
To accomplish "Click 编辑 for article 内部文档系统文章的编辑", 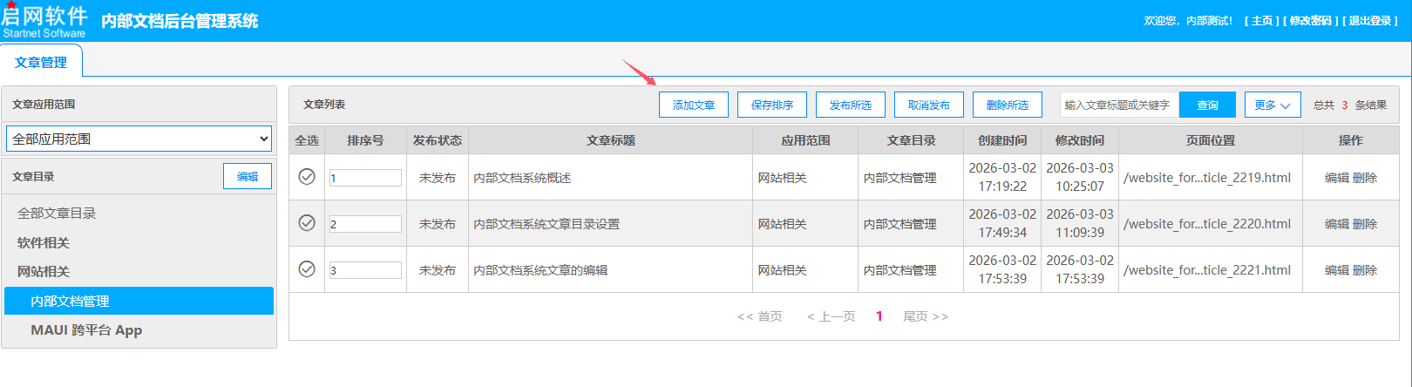I will coord(1337,270).
